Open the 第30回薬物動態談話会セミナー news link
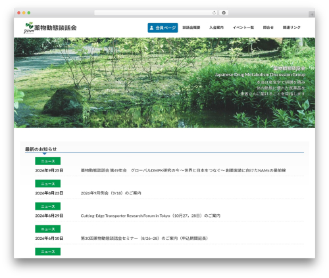 click(144, 239)
